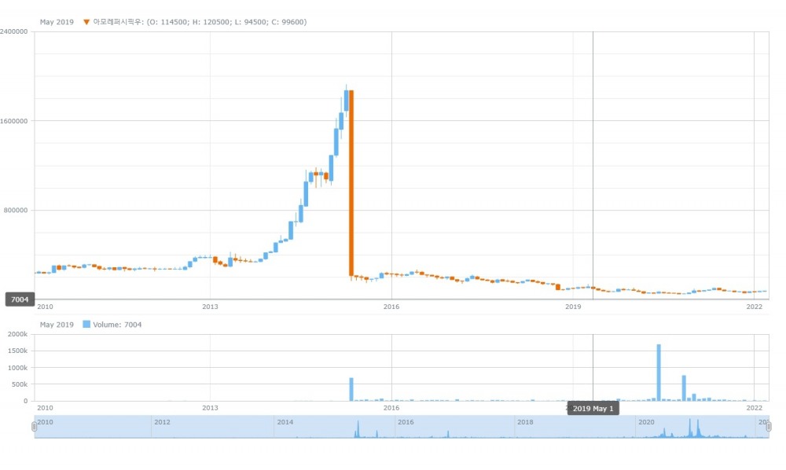The image size is (786, 470).
Task: Click the 7004 price axis marker
Action: click(20, 299)
